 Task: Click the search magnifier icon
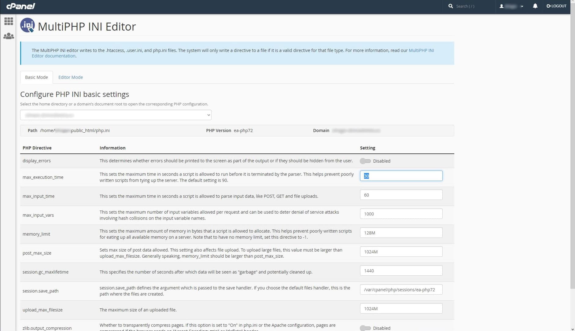click(x=450, y=6)
